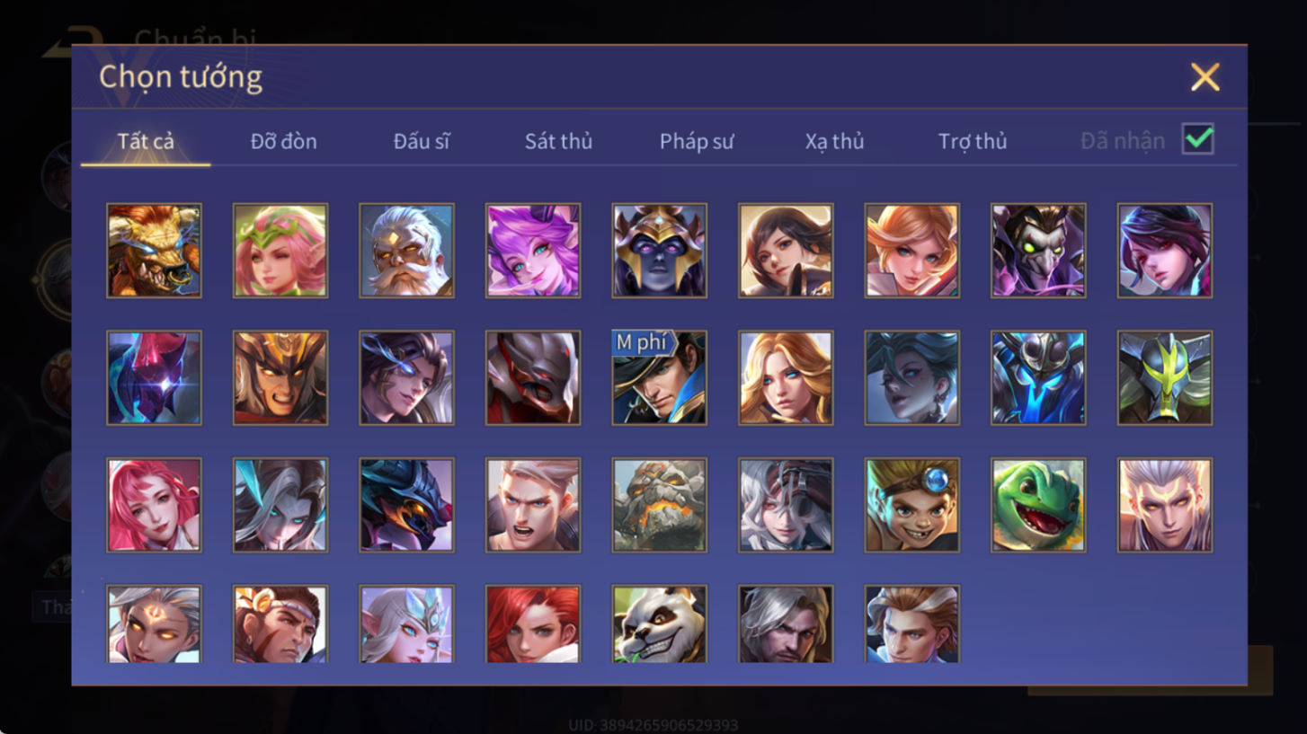This screenshot has width=1307, height=734.
Task: Show the Pháp sư hero category
Action: point(697,141)
